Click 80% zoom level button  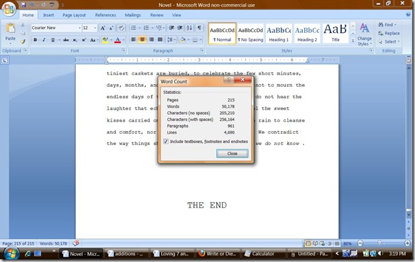click(347, 243)
